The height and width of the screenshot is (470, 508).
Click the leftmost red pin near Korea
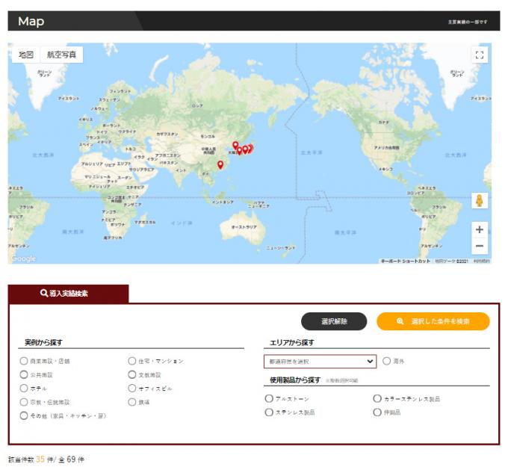(x=235, y=146)
